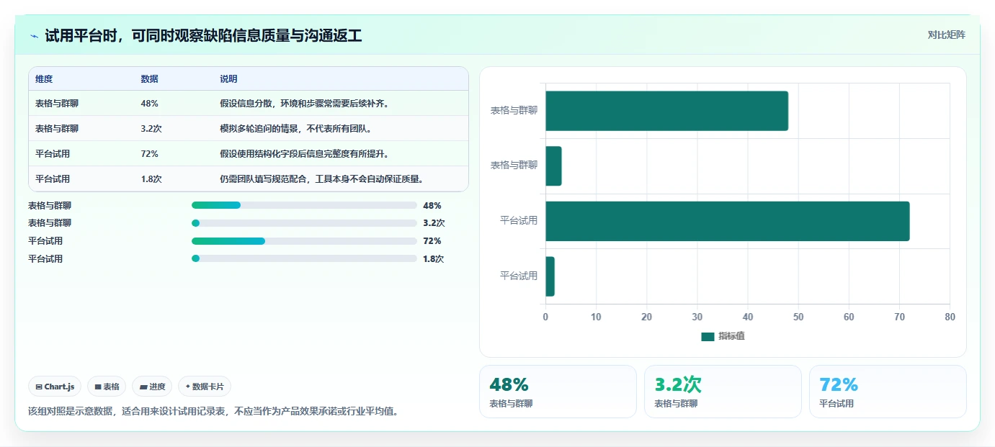Click the longest chart bar reaching 72
Image resolution: width=995 pixels, height=447 pixels.
coord(727,221)
